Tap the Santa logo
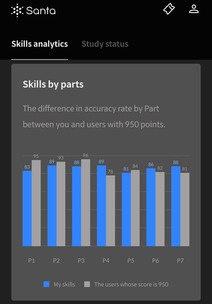The height and width of the screenshot is (304, 212). (33, 10)
